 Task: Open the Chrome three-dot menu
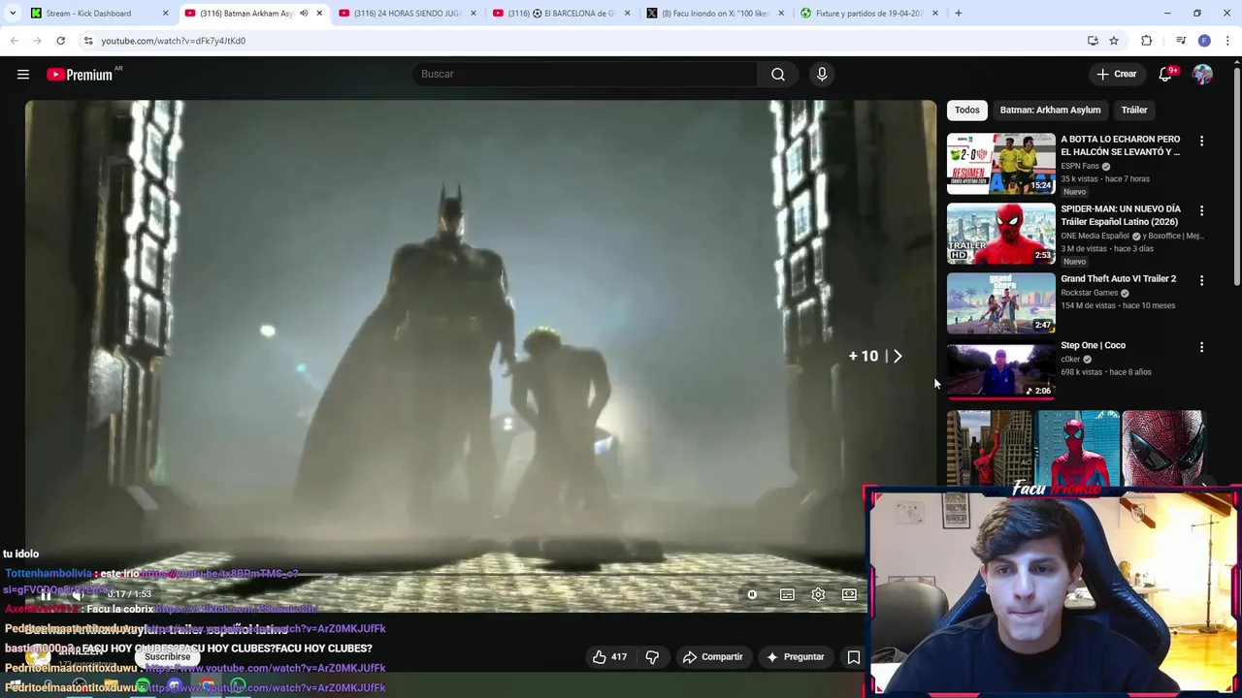1228,41
